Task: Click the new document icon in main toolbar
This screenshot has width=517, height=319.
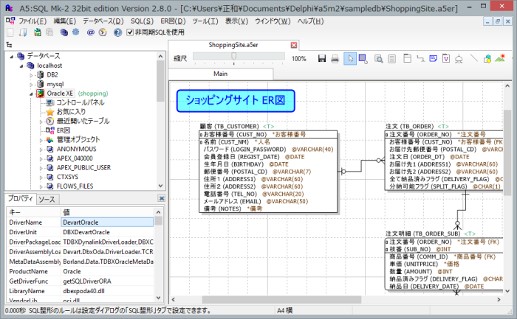Action: click(10, 32)
